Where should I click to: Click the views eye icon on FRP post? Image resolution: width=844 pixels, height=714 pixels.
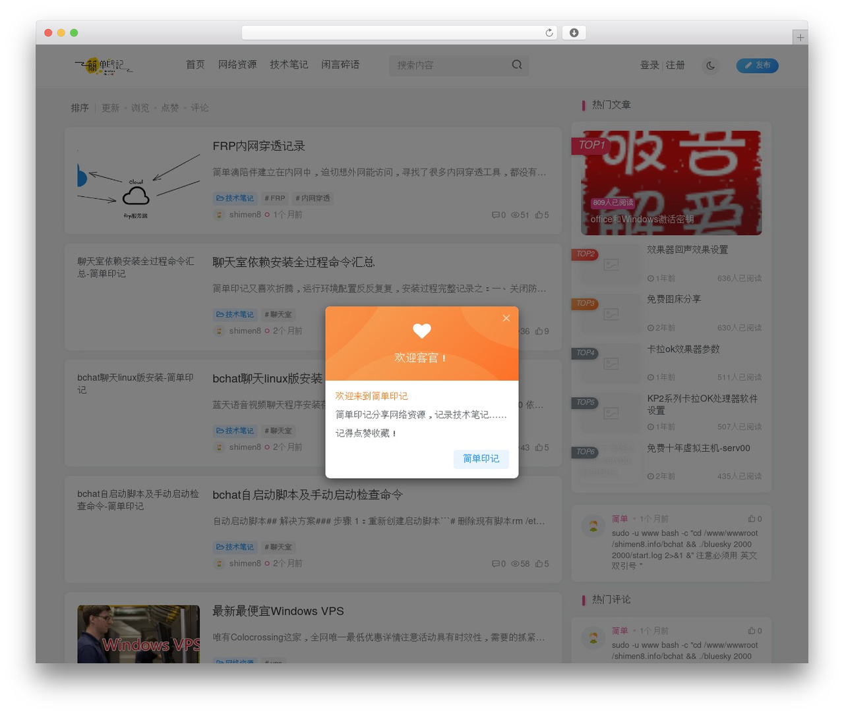pyautogui.click(x=515, y=215)
